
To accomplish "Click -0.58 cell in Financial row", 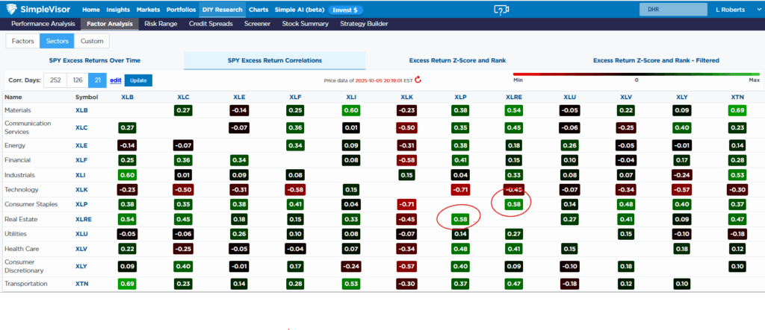I will pyautogui.click(x=406, y=159).
